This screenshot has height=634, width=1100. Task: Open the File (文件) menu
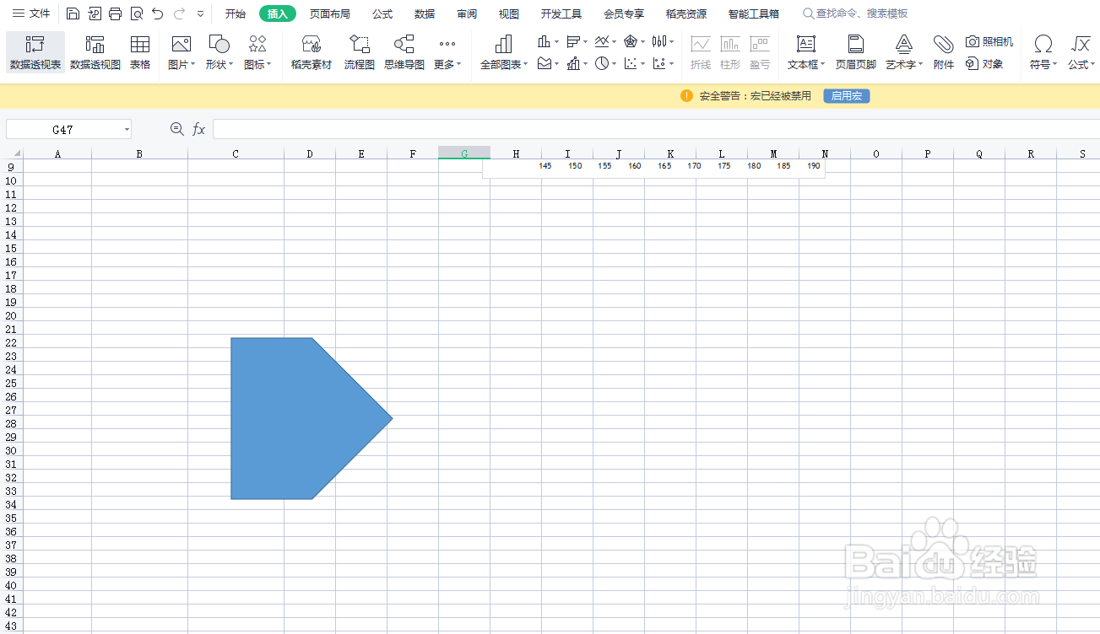point(31,13)
